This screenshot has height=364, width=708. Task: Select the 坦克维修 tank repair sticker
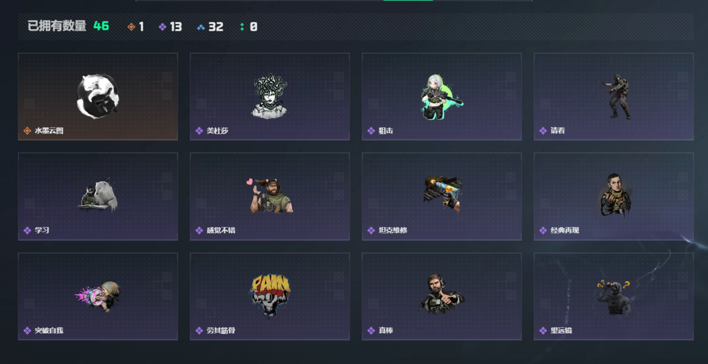tap(442, 196)
